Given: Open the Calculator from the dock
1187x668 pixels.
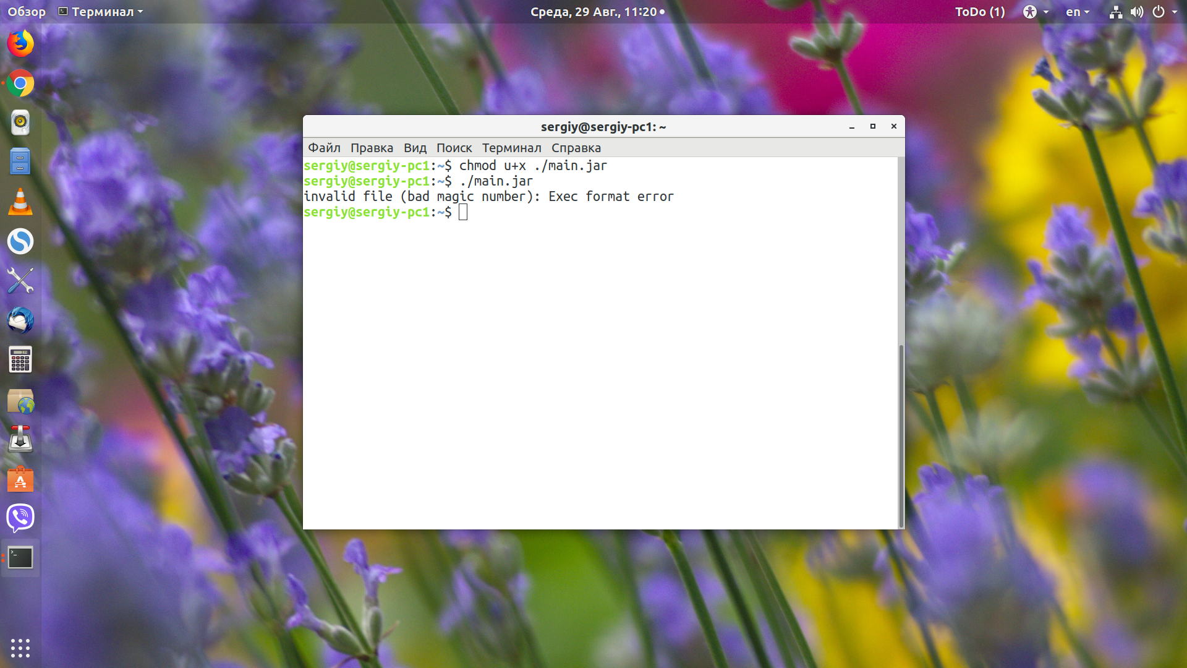Looking at the screenshot, I should coord(20,360).
